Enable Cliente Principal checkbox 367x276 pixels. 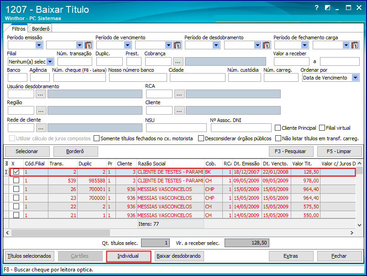pyautogui.click(x=278, y=128)
